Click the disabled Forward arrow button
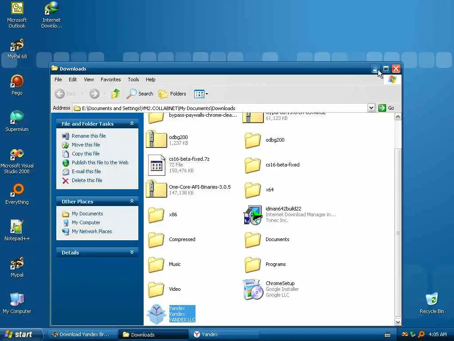The height and width of the screenshot is (341, 454). click(94, 94)
